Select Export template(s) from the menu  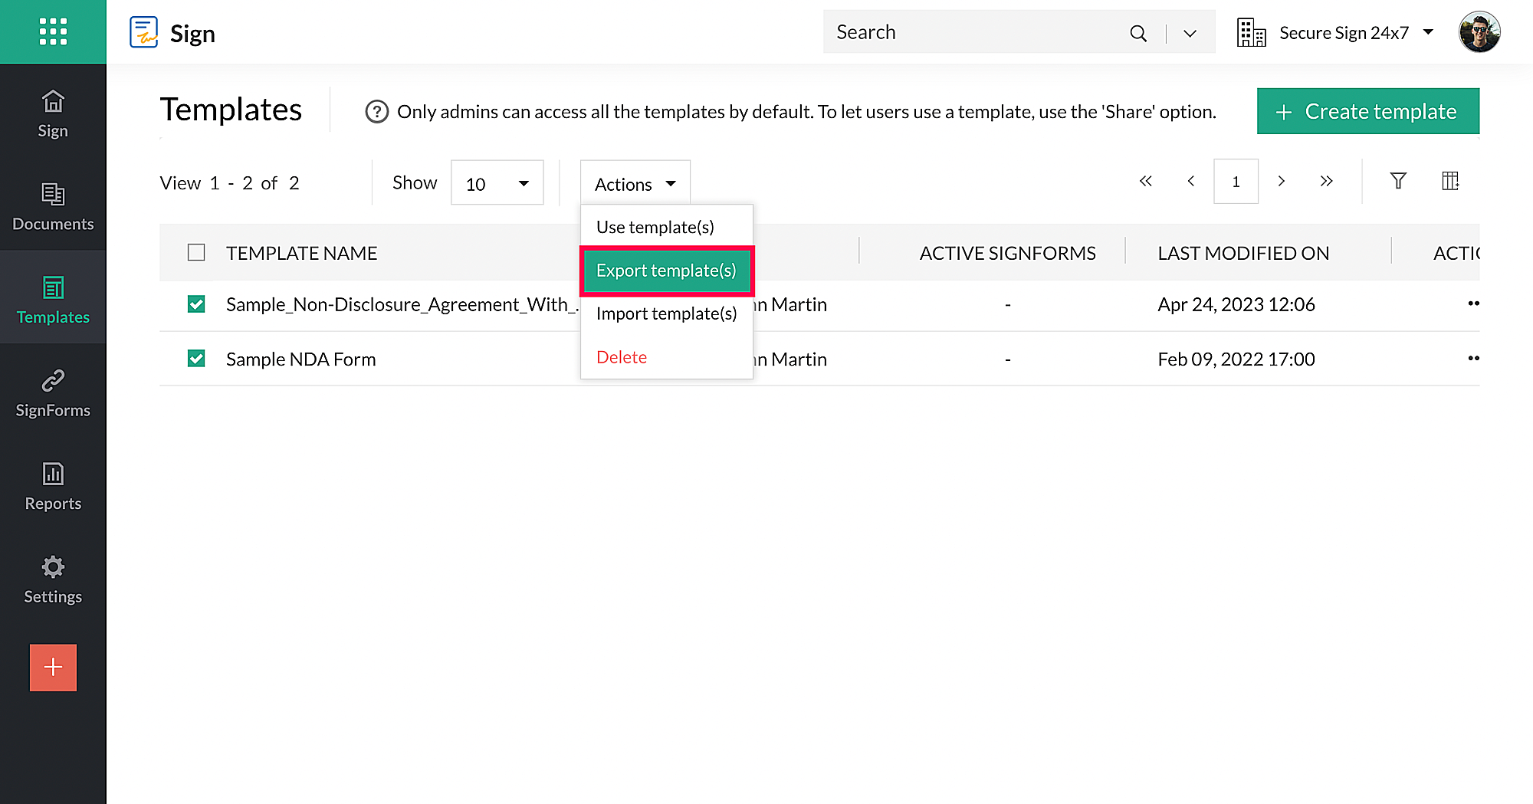[x=666, y=271]
